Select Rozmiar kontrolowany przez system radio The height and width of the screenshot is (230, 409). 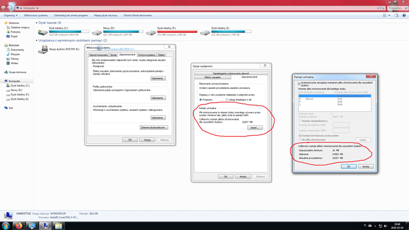300,136
